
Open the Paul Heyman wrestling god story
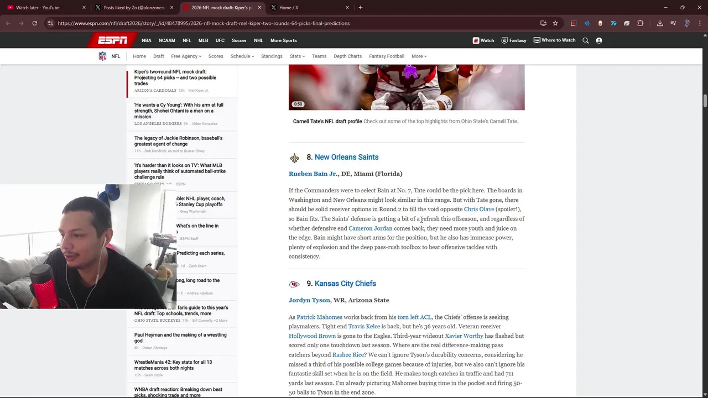(180, 338)
